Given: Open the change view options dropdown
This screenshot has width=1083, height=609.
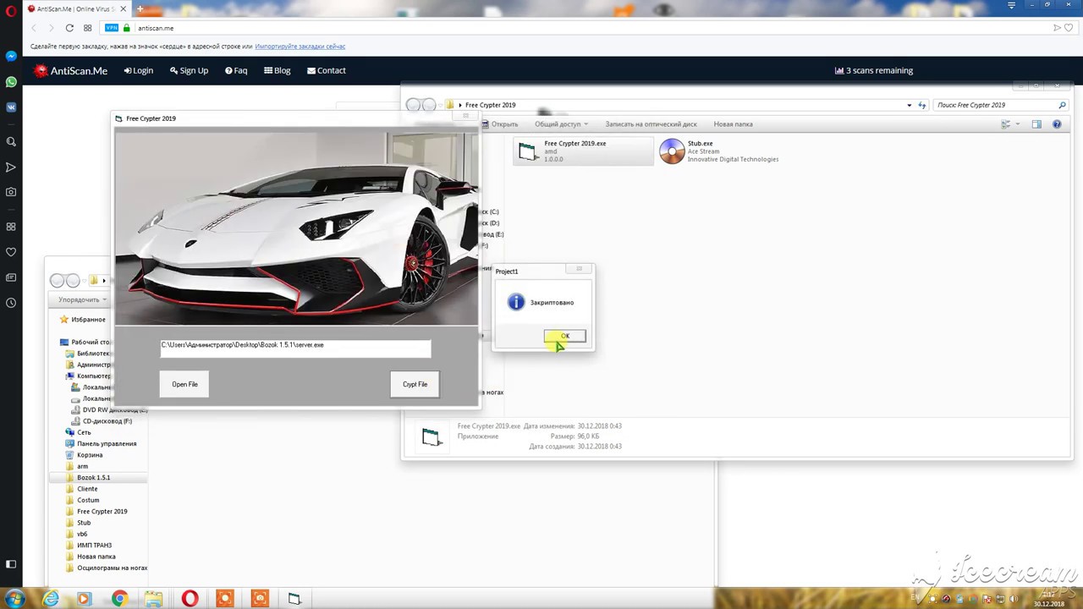Looking at the screenshot, I should tap(1017, 124).
